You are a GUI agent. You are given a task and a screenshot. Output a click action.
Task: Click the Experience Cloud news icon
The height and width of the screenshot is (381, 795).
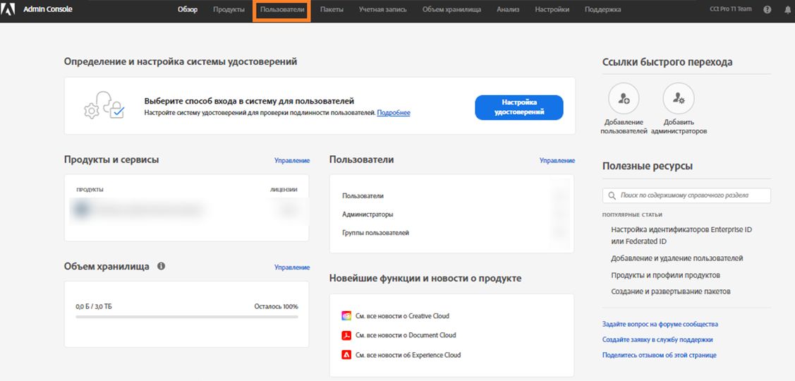(x=346, y=355)
